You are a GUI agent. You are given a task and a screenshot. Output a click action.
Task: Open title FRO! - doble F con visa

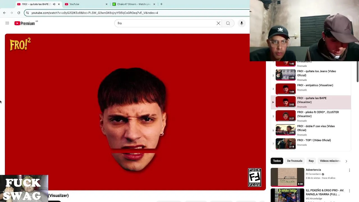[x=316, y=128]
